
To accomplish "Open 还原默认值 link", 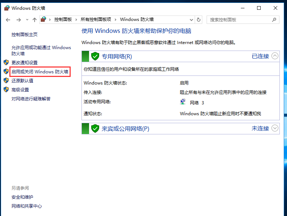I will tap(22, 81).
